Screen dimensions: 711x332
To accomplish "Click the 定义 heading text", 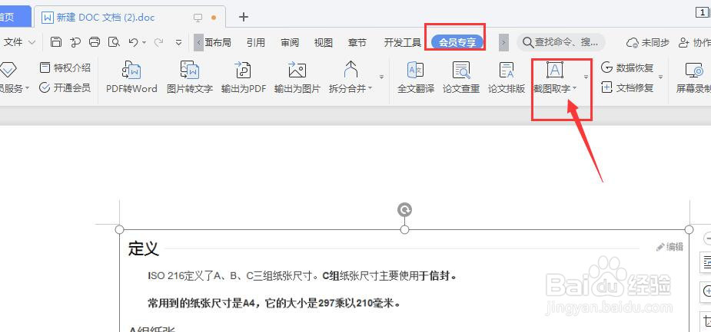I will (143, 248).
